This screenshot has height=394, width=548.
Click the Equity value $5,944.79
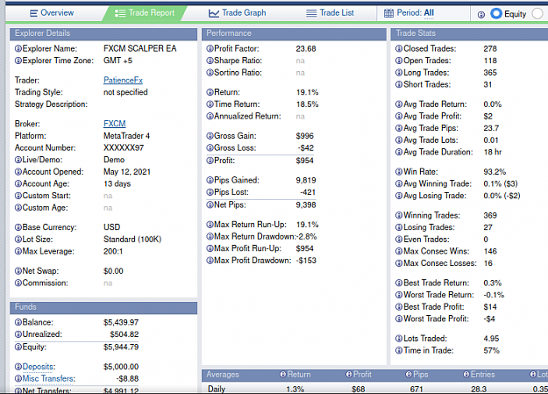click(x=121, y=347)
